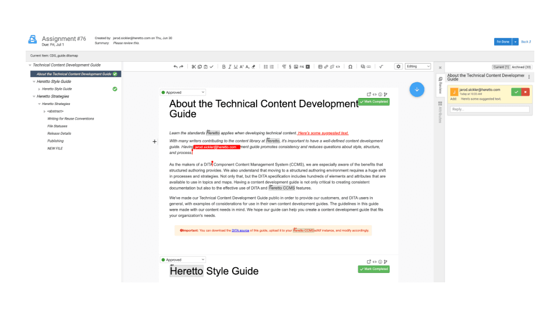Click the I'm Done button
This screenshot has width=560, height=315.
tap(502, 41)
